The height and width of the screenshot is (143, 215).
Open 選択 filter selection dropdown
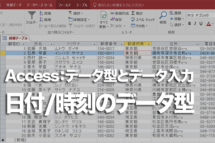(x=76, y=13)
